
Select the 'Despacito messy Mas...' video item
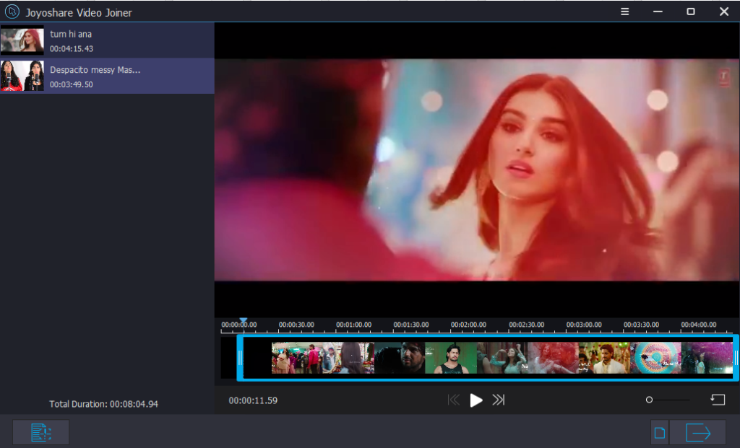(x=107, y=76)
